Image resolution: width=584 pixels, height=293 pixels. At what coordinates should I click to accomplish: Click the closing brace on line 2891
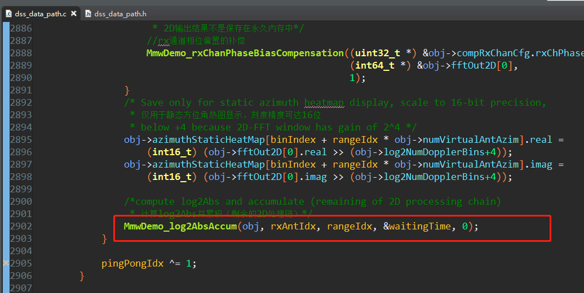127,90
